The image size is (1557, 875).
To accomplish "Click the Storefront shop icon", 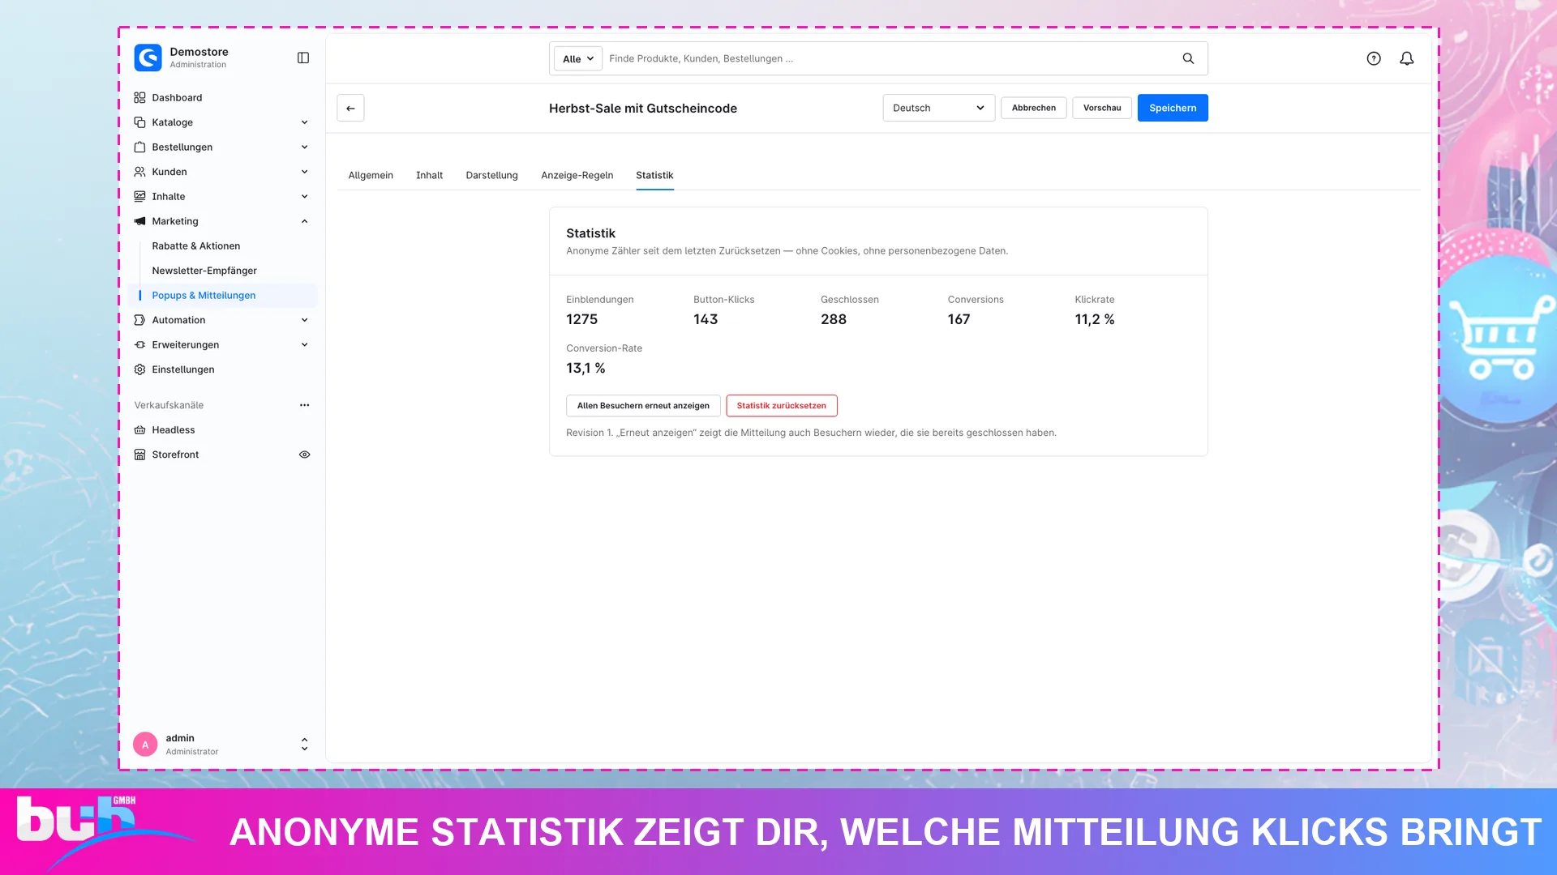I will (x=139, y=455).
